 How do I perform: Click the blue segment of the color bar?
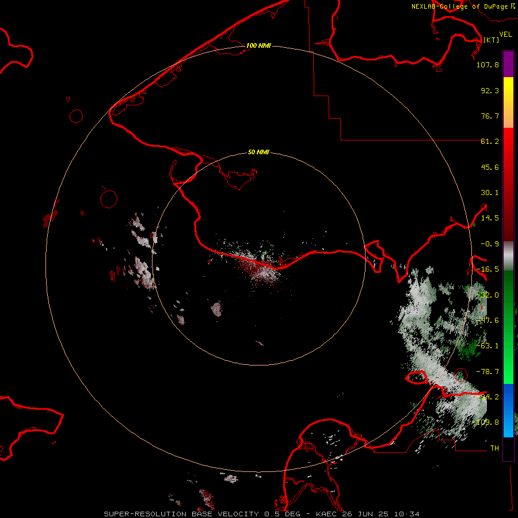[508, 410]
